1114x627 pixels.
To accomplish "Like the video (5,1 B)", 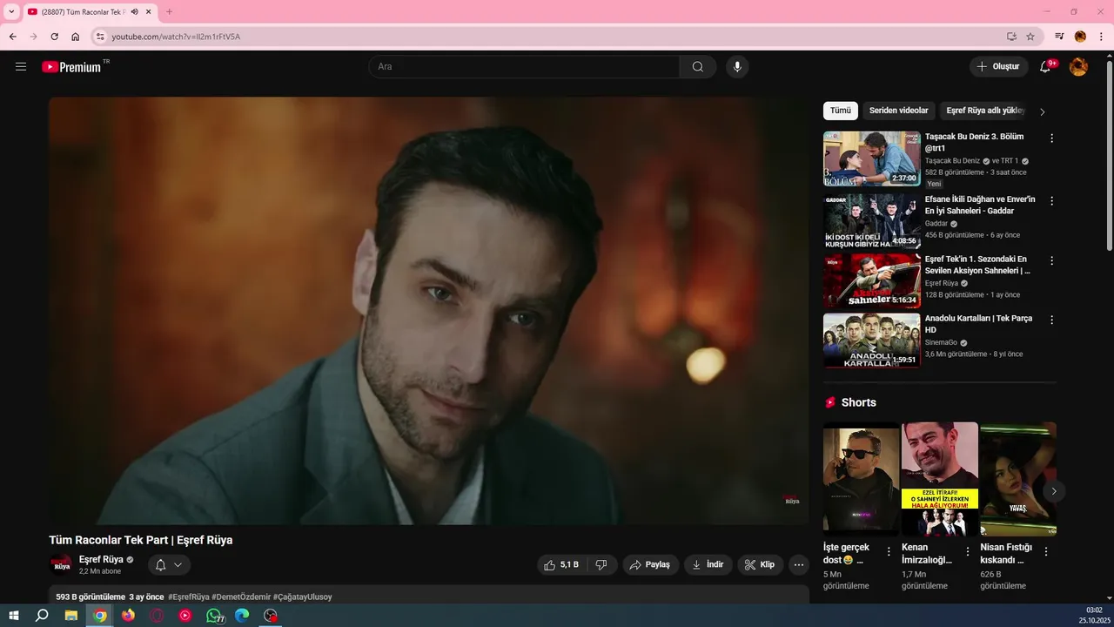I will pyautogui.click(x=561, y=565).
